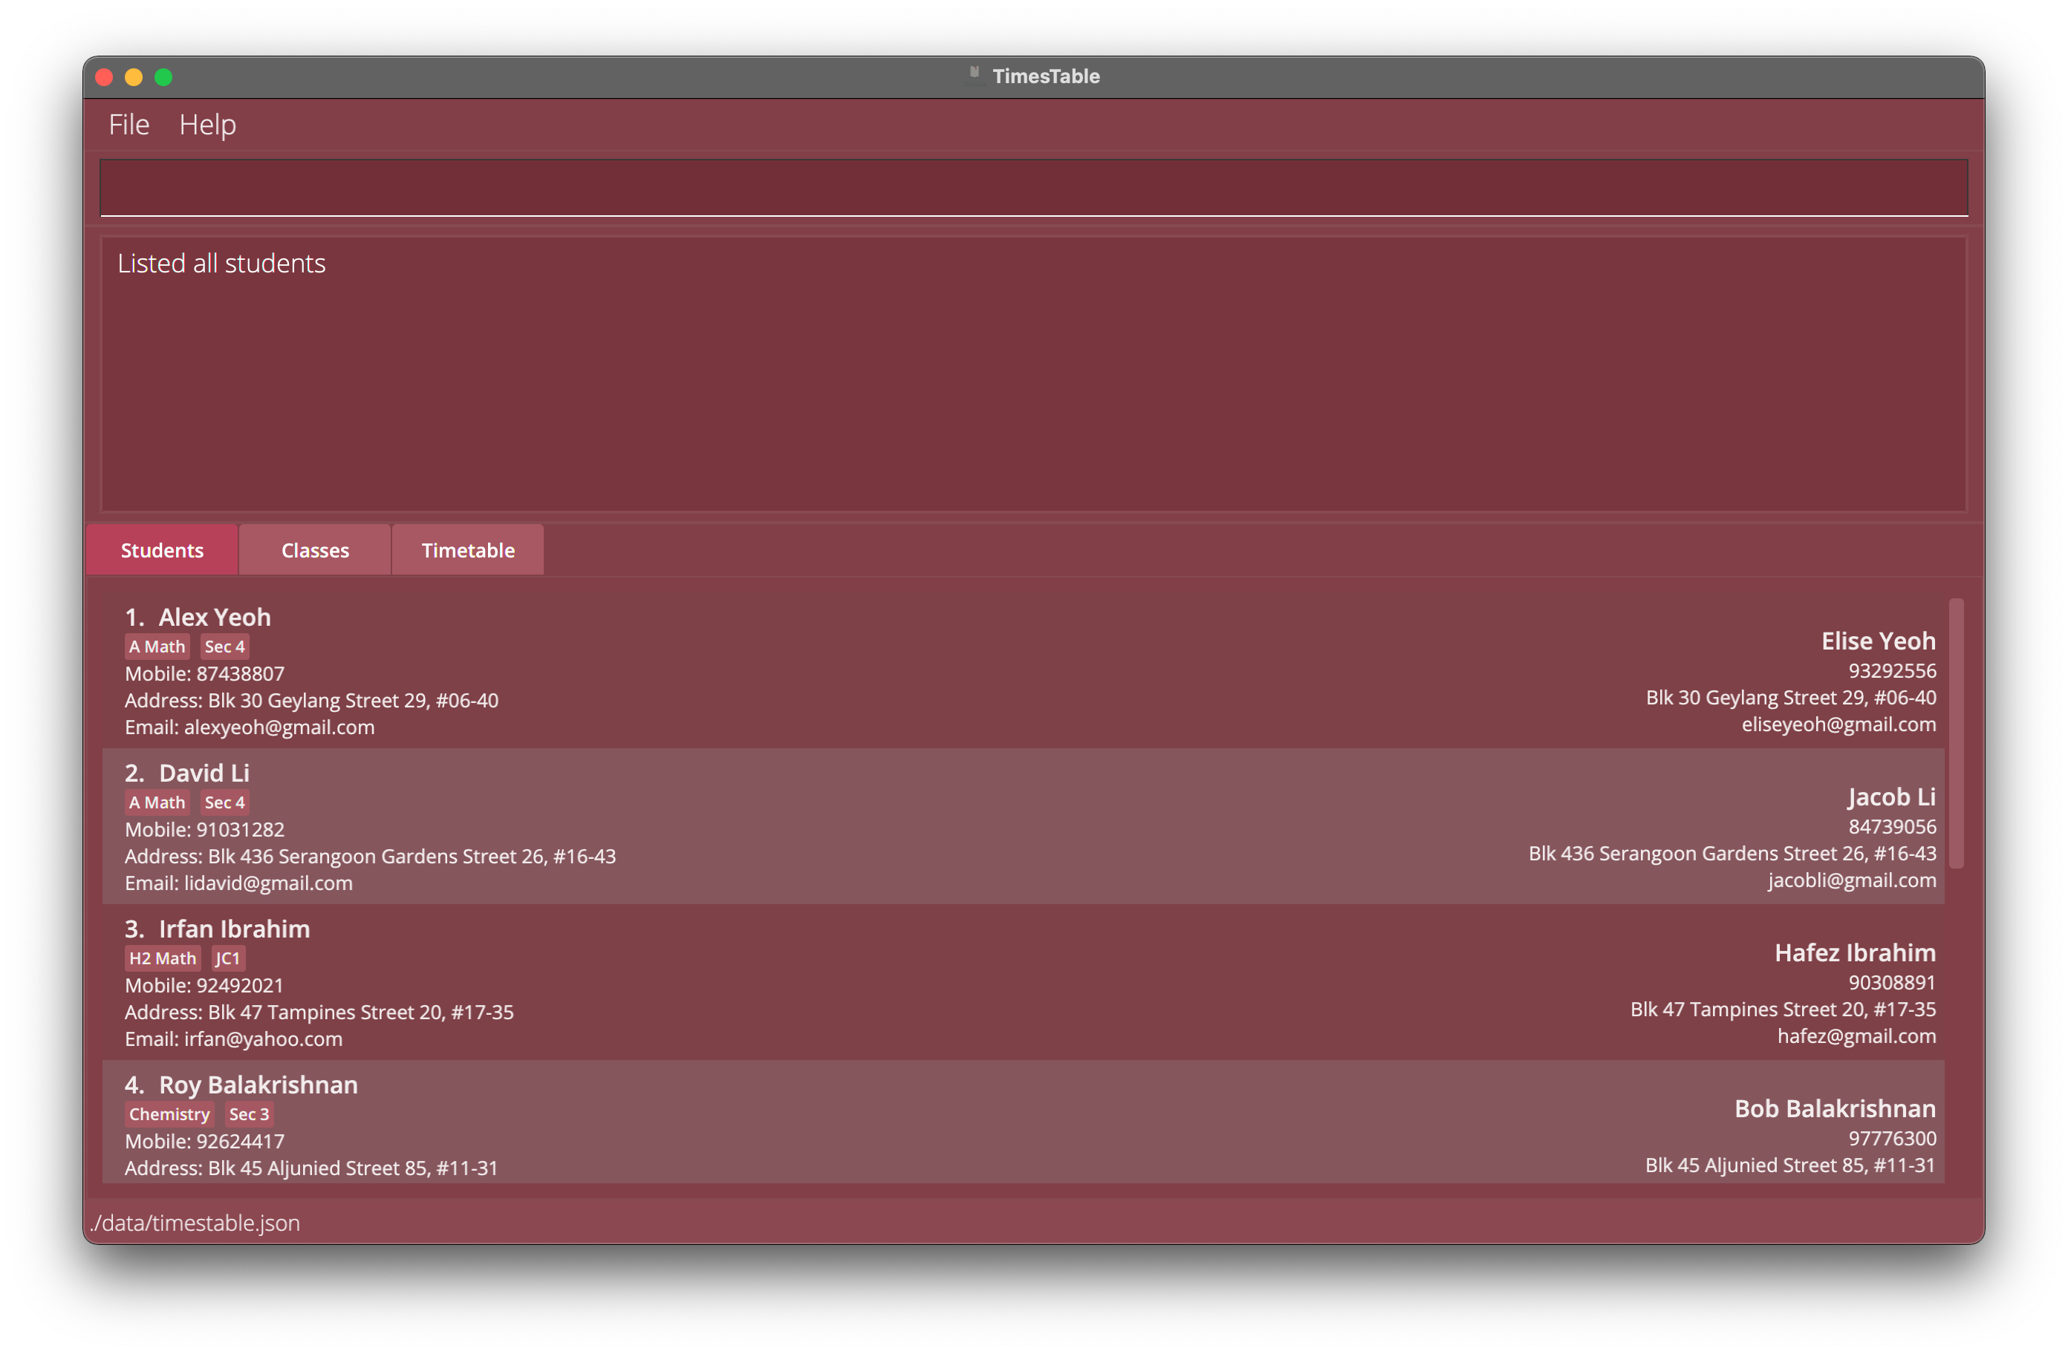Click Irfan's Tampines Street address

tap(319, 1013)
